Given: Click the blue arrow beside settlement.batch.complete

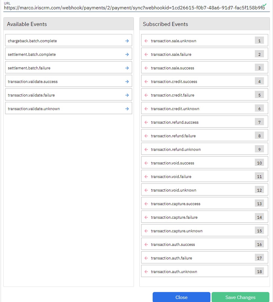Looking at the screenshot, I should click(x=127, y=54).
